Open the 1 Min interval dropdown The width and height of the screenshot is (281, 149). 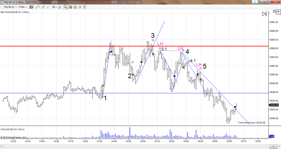point(22,7)
